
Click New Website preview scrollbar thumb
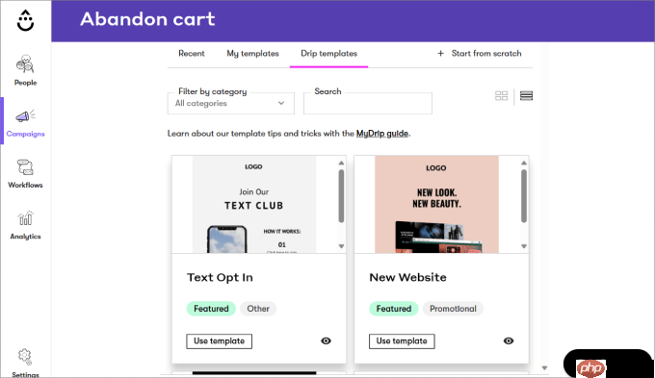point(524,195)
